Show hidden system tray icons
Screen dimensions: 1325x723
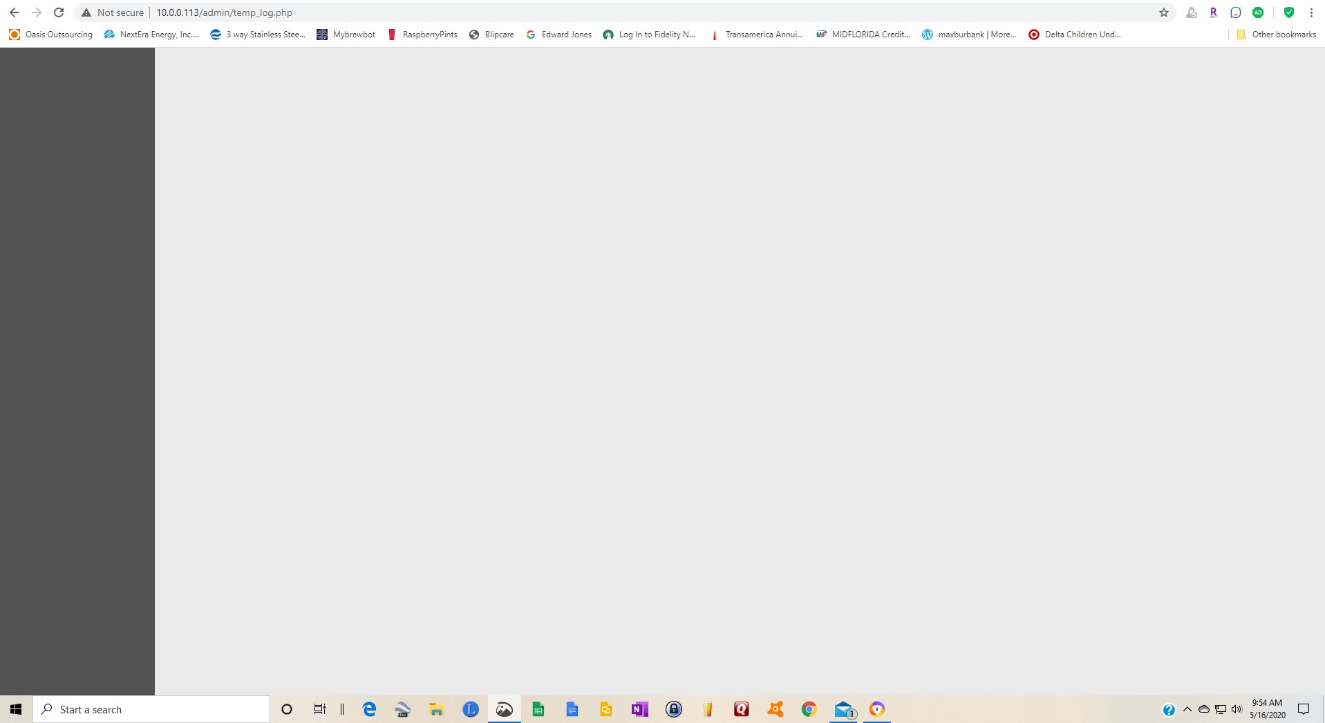pyautogui.click(x=1187, y=710)
